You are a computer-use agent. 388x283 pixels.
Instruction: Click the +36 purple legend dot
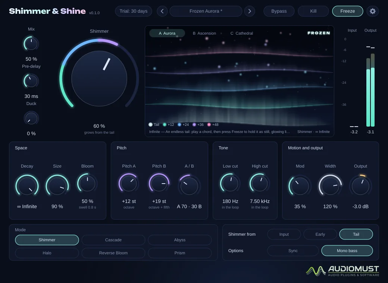194,124
